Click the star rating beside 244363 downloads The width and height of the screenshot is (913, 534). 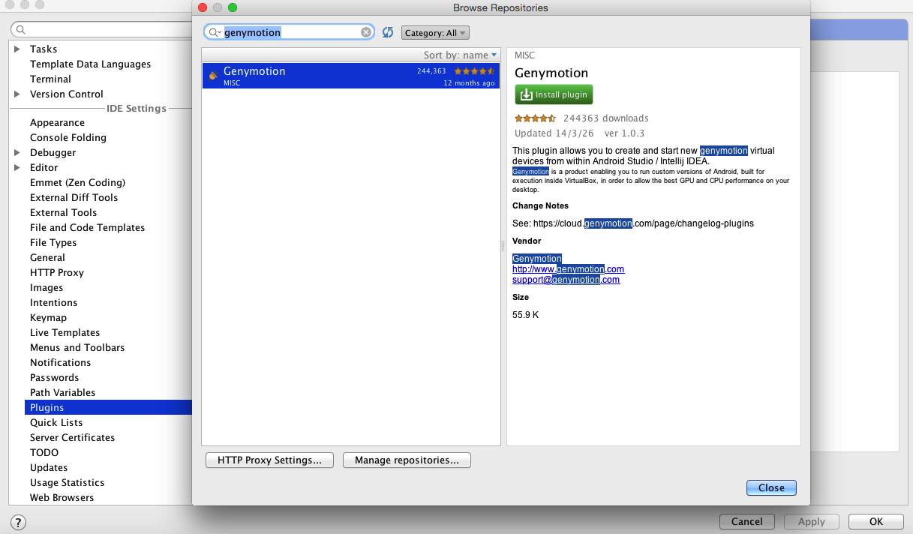(536, 118)
